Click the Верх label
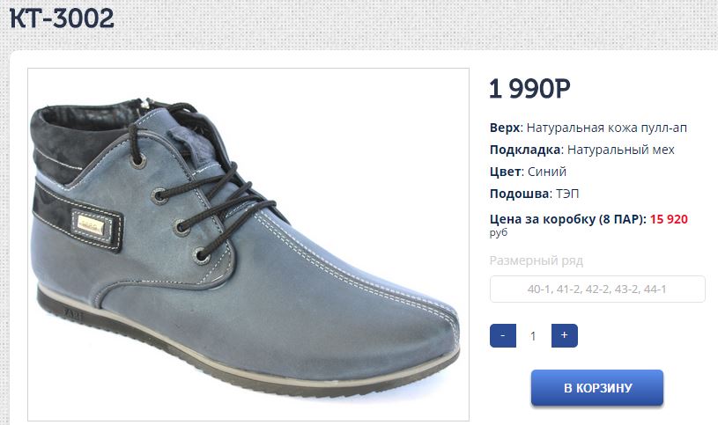718x425 pixels. coord(506,128)
